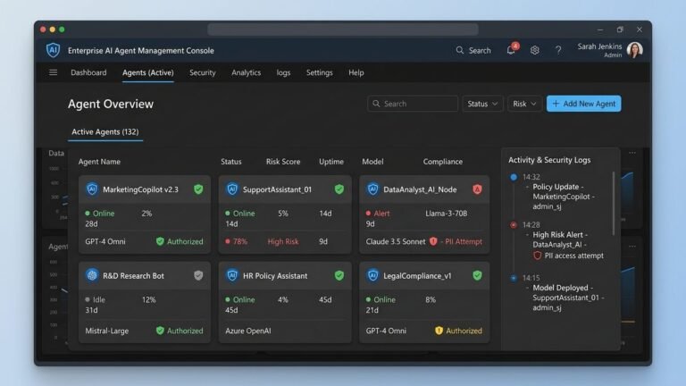Screen dimensions: 686x386
Task: Open the hamburger menu icon
Action: (x=53, y=72)
